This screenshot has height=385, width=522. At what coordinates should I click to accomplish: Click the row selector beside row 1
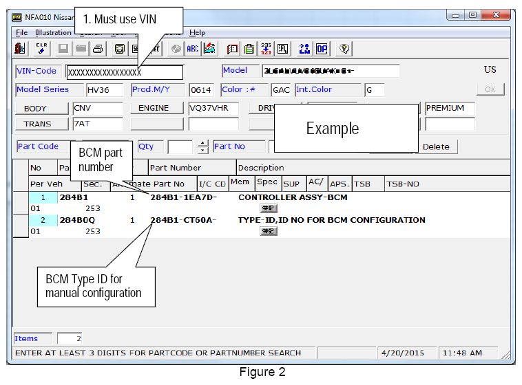21,203
